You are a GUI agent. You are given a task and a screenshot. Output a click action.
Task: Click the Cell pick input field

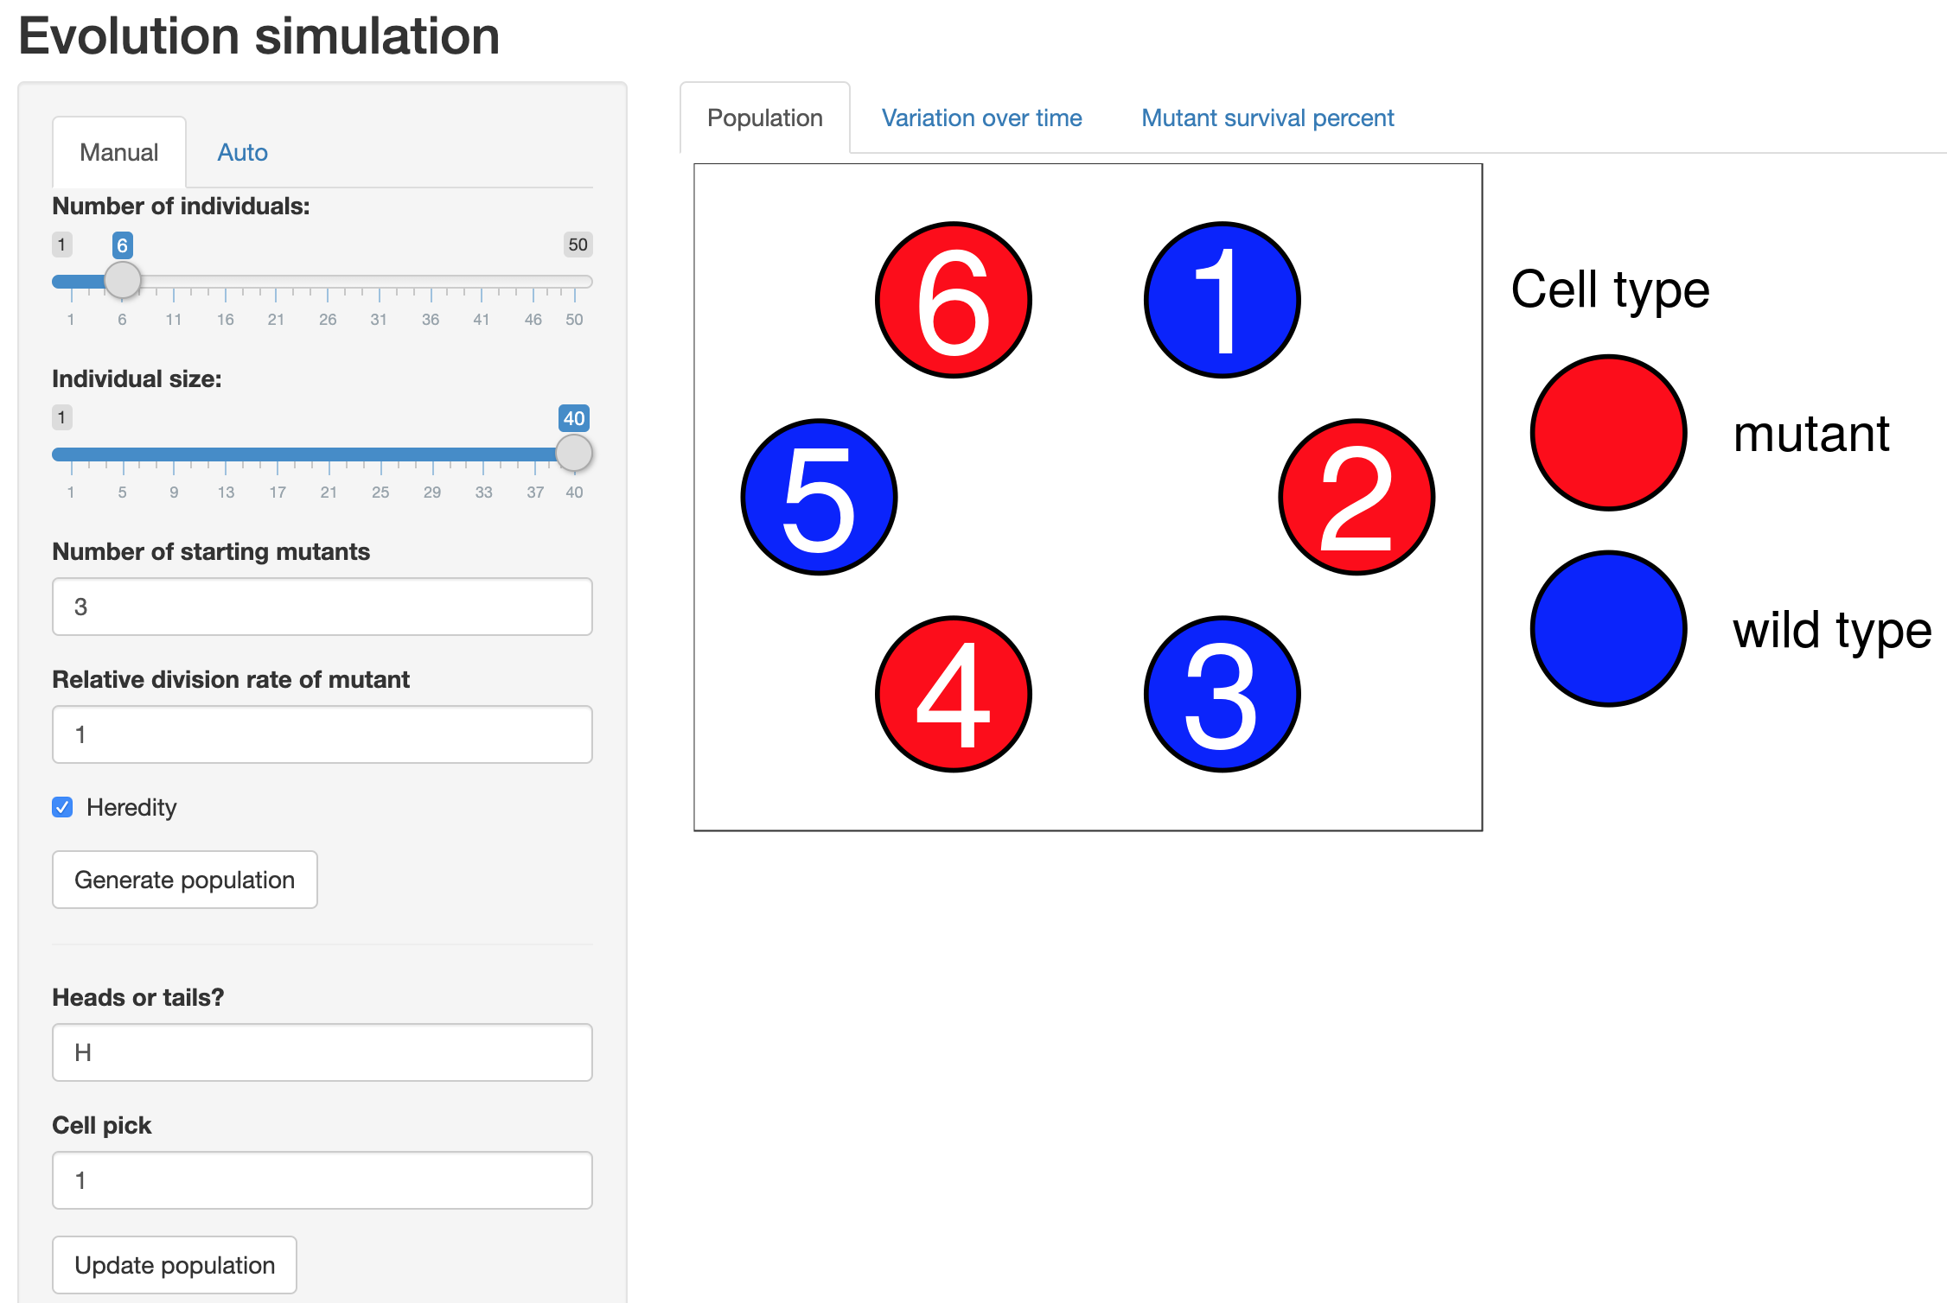[321, 1179]
